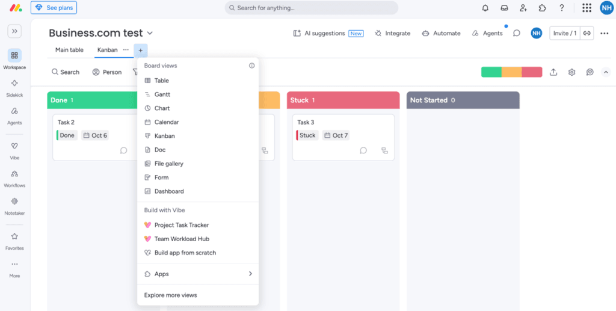
Task: Open board Agents button in header
Action: click(487, 33)
